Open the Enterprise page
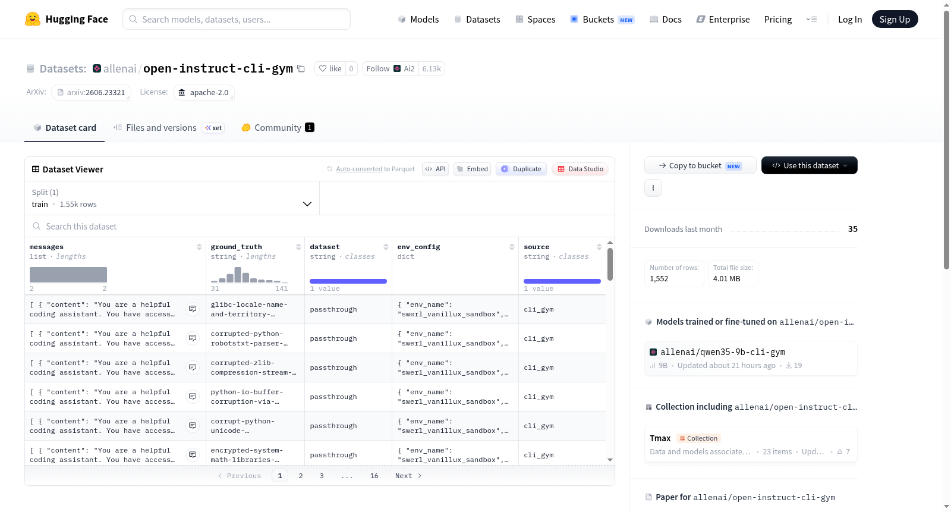This screenshot has width=951, height=512. point(723,20)
